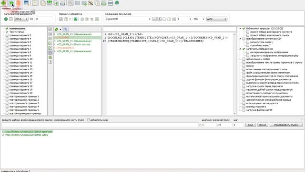This screenshot has width=305, height=172.
Task: Select the 'Текст статьи' tree item
Action: [17, 32]
